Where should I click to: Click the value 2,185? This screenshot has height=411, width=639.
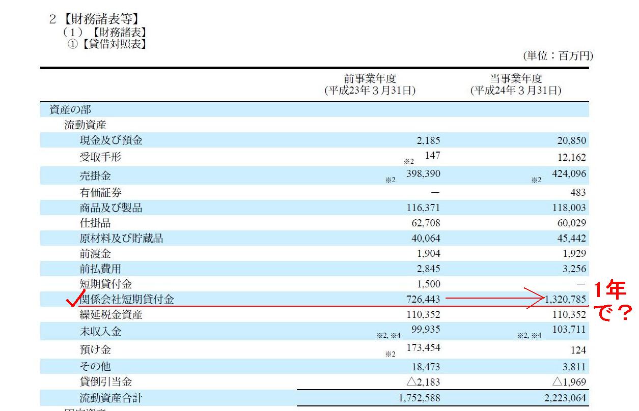[x=428, y=140]
